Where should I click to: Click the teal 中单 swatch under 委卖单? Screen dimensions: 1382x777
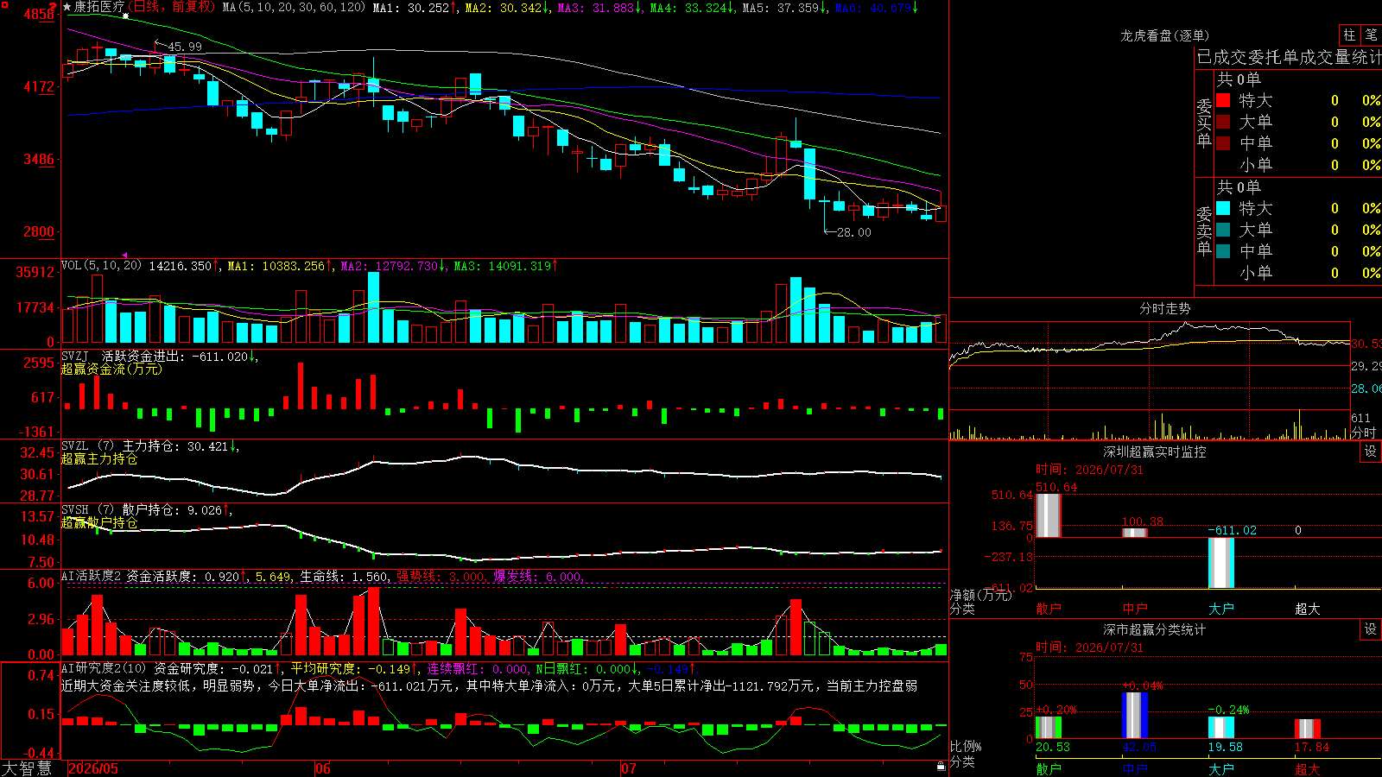(1223, 251)
